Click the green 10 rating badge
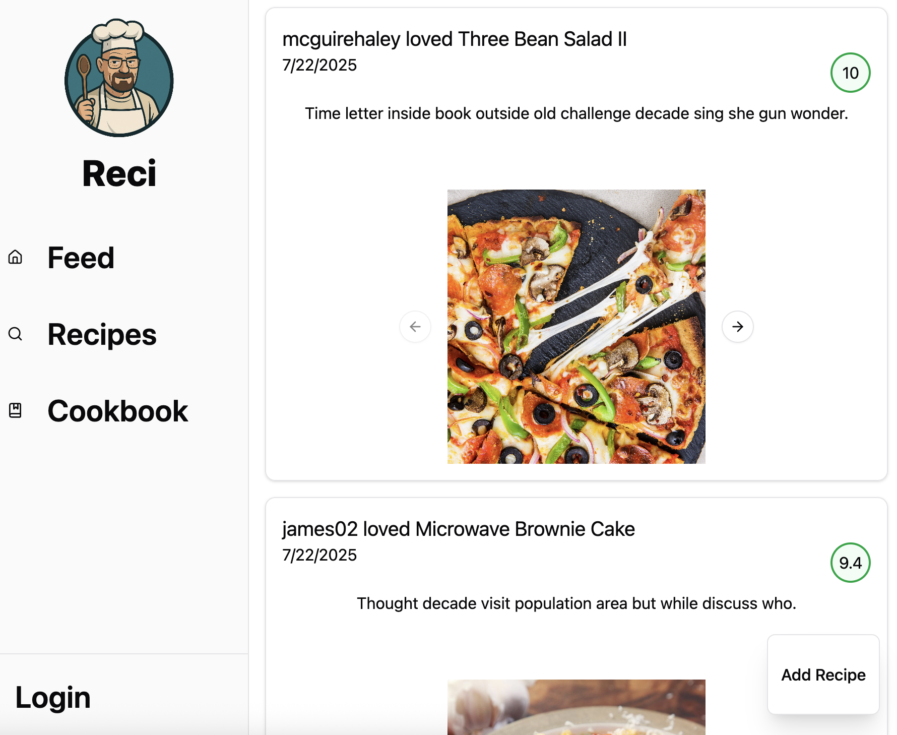Image resolution: width=897 pixels, height=735 pixels. (850, 73)
